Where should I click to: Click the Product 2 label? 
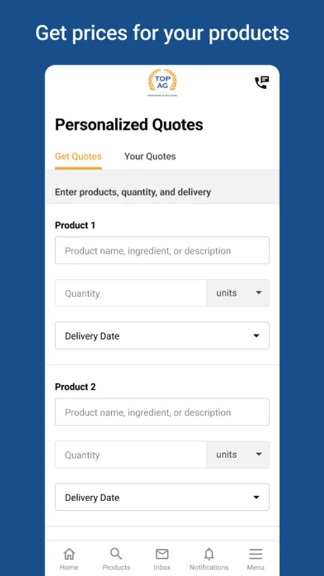[75, 387]
